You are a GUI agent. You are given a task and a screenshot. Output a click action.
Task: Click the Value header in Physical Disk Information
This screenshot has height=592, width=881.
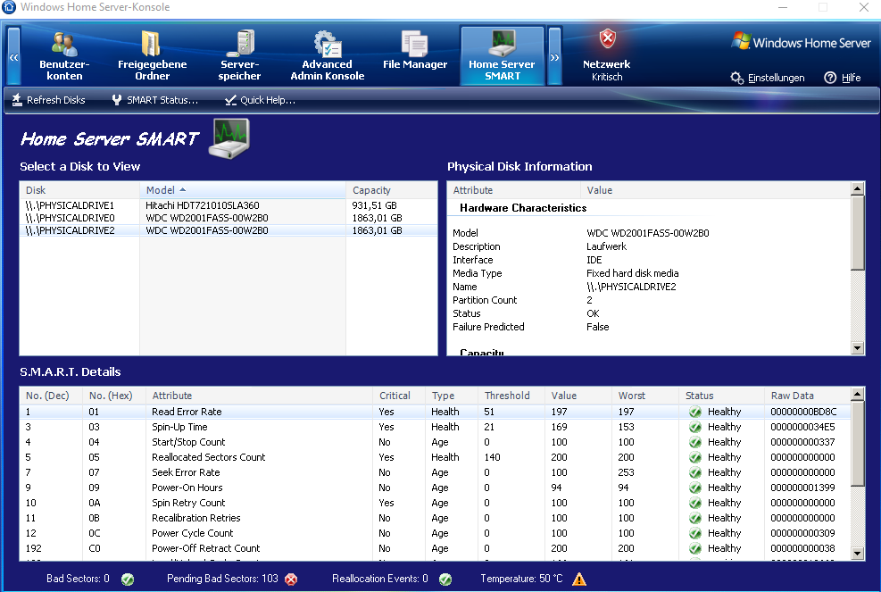pos(716,190)
